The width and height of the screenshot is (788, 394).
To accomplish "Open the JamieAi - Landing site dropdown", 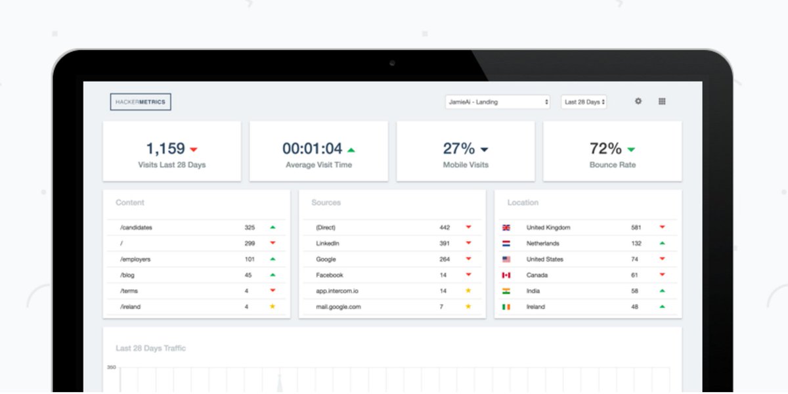I will tap(498, 102).
